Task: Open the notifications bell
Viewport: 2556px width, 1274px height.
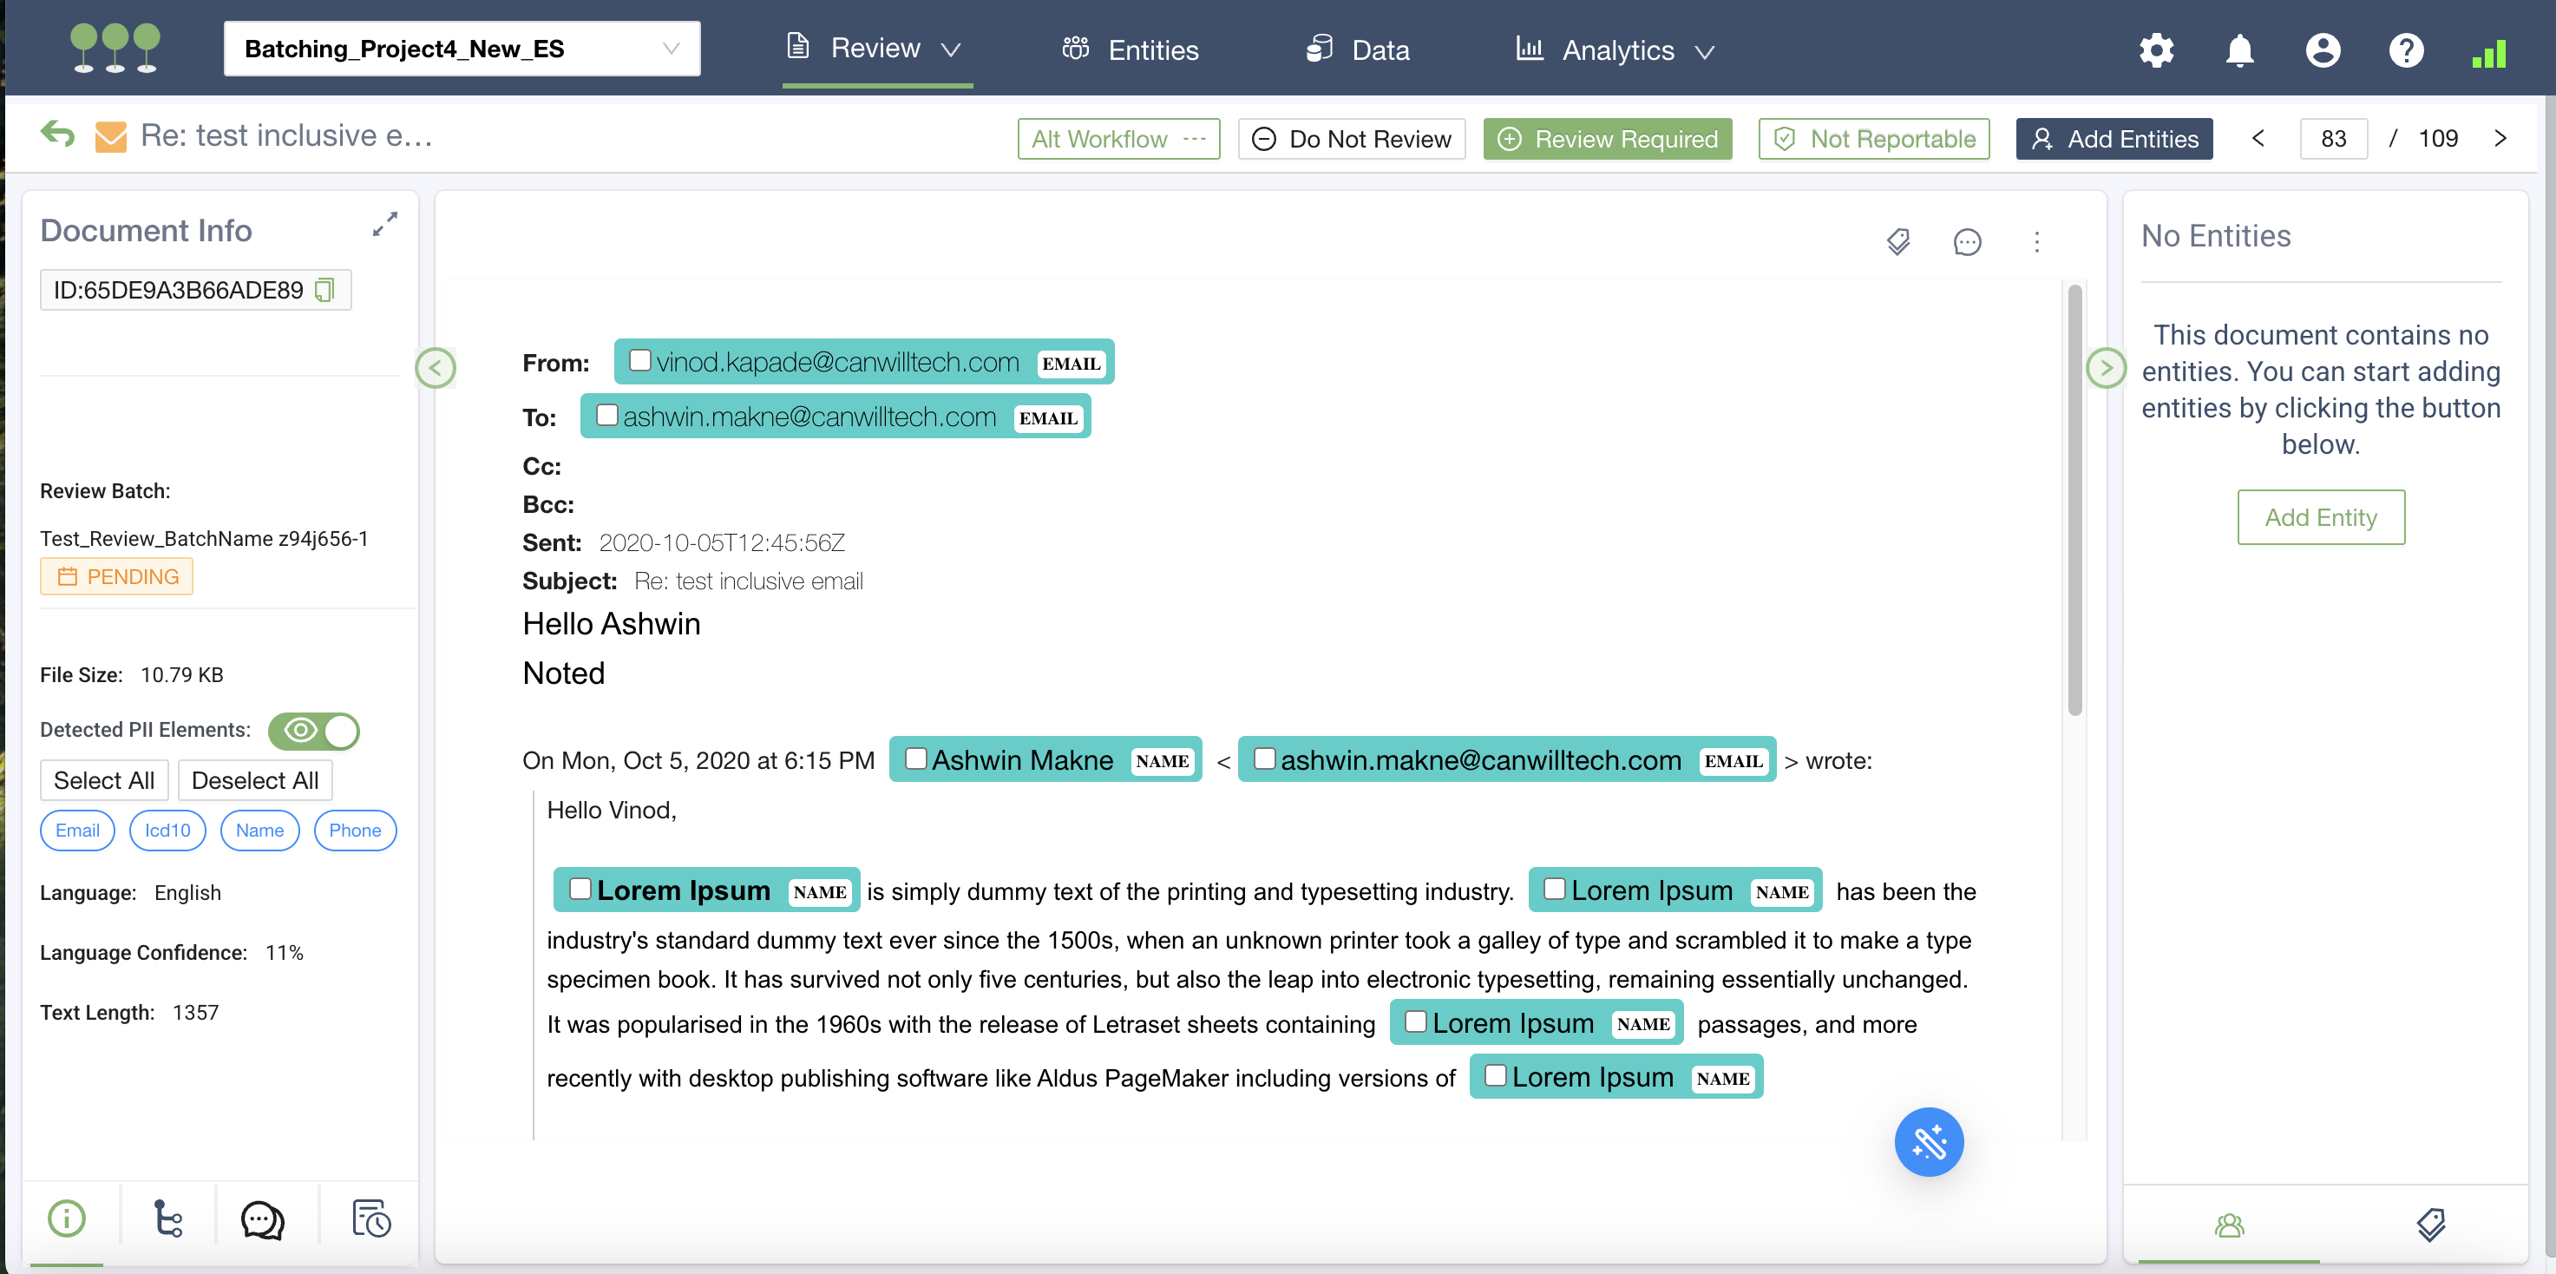Action: tap(2239, 49)
